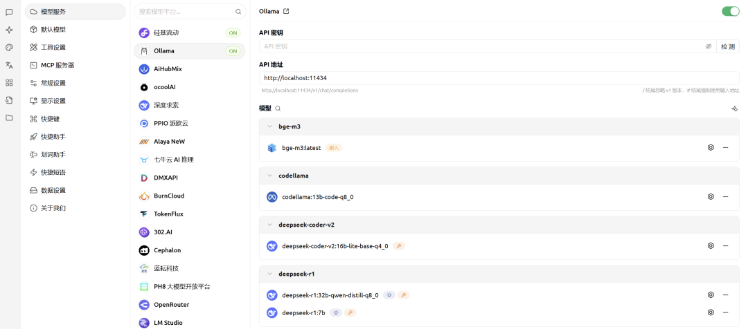Open settings gear for bge-m3:latest
The width and height of the screenshot is (748, 329).
(711, 148)
